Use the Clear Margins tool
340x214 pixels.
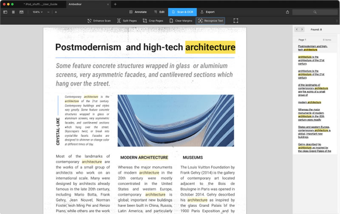(x=181, y=20)
